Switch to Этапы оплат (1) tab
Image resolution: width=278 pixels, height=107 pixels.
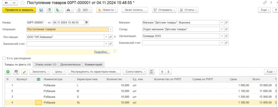click(x=46, y=65)
